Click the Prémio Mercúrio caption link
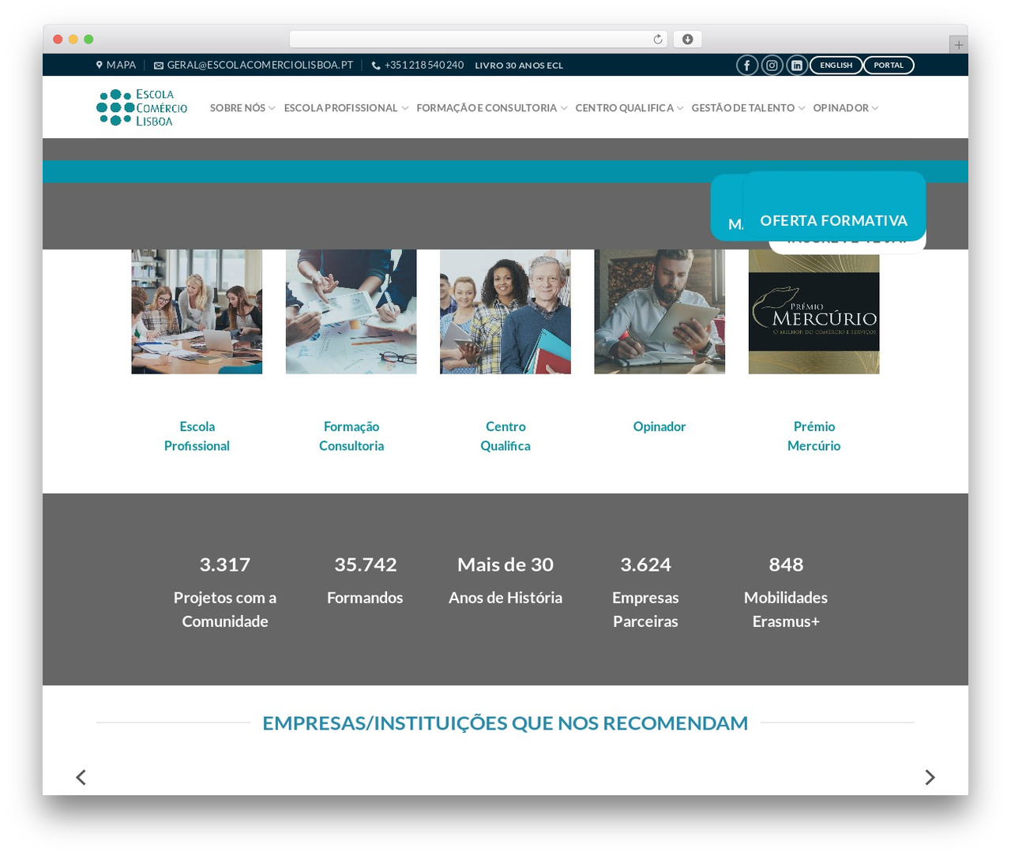The width and height of the screenshot is (1011, 856). [814, 436]
